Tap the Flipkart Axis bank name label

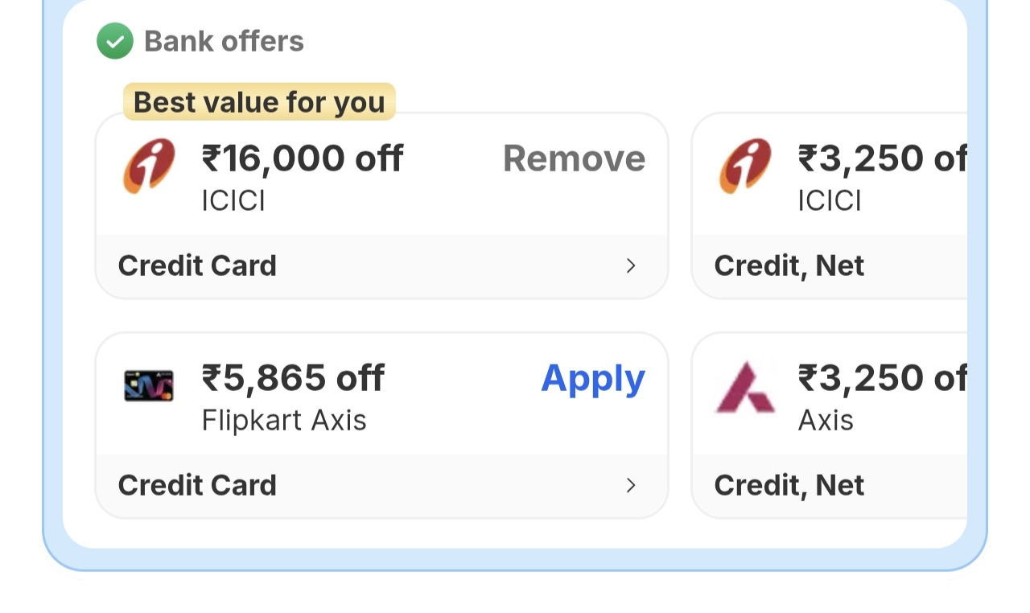(x=284, y=420)
